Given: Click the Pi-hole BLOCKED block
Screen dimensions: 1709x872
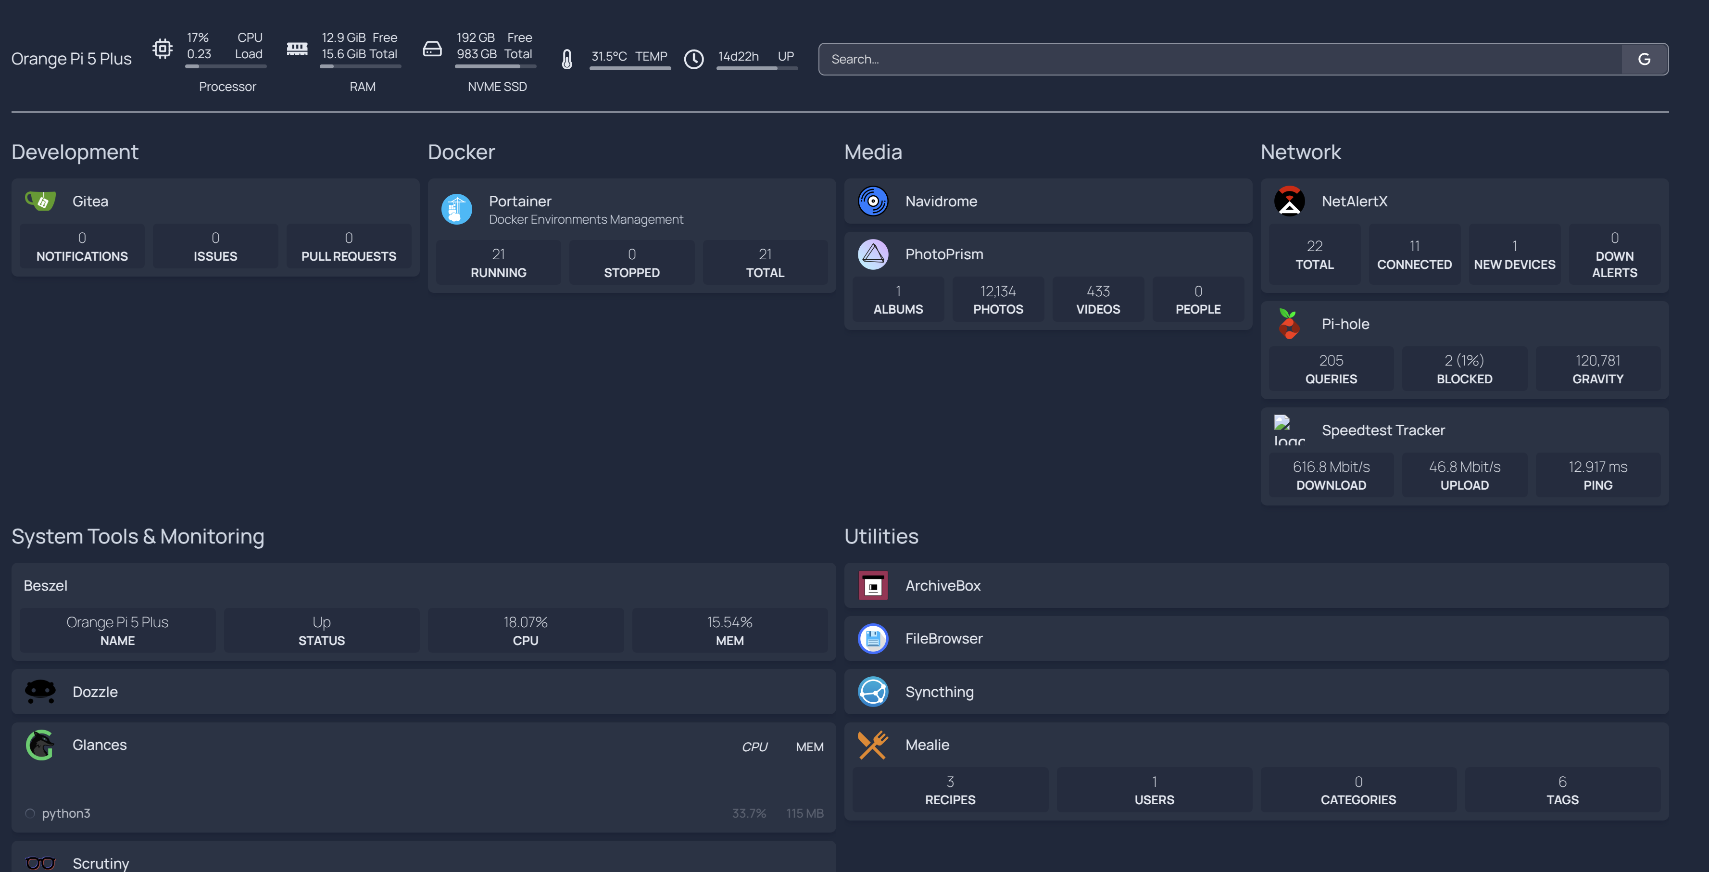Looking at the screenshot, I should pos(1465,369).
